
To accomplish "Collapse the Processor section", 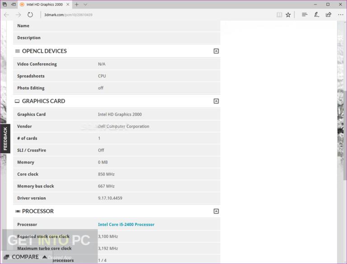I will (216, 211).
